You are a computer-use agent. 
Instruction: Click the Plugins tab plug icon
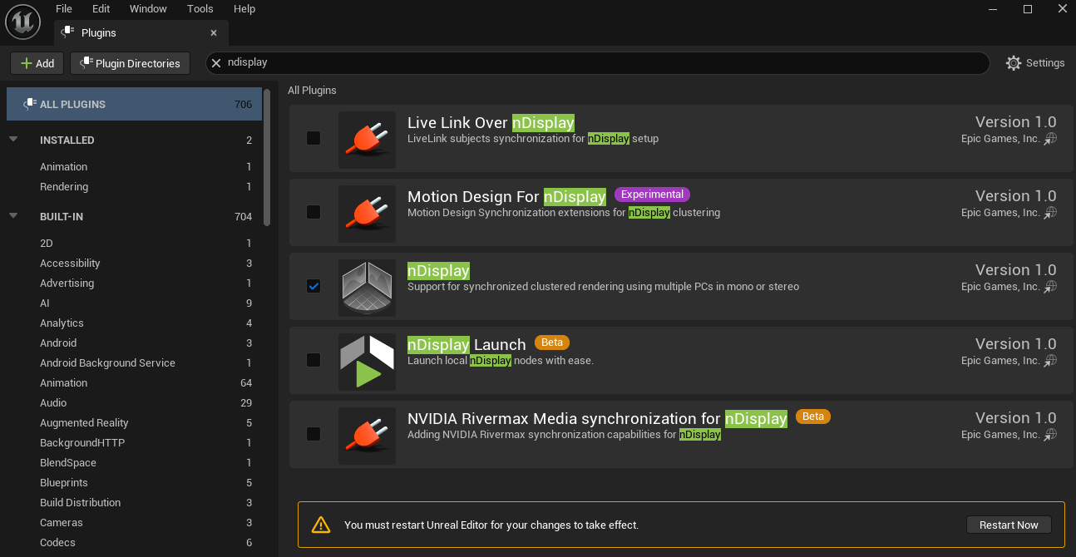tap(69, 32)
